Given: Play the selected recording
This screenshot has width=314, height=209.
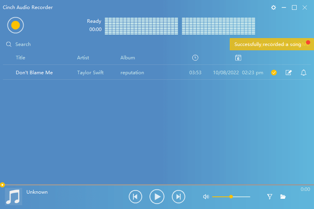Looking at the screenshot, I should (157, 196).
